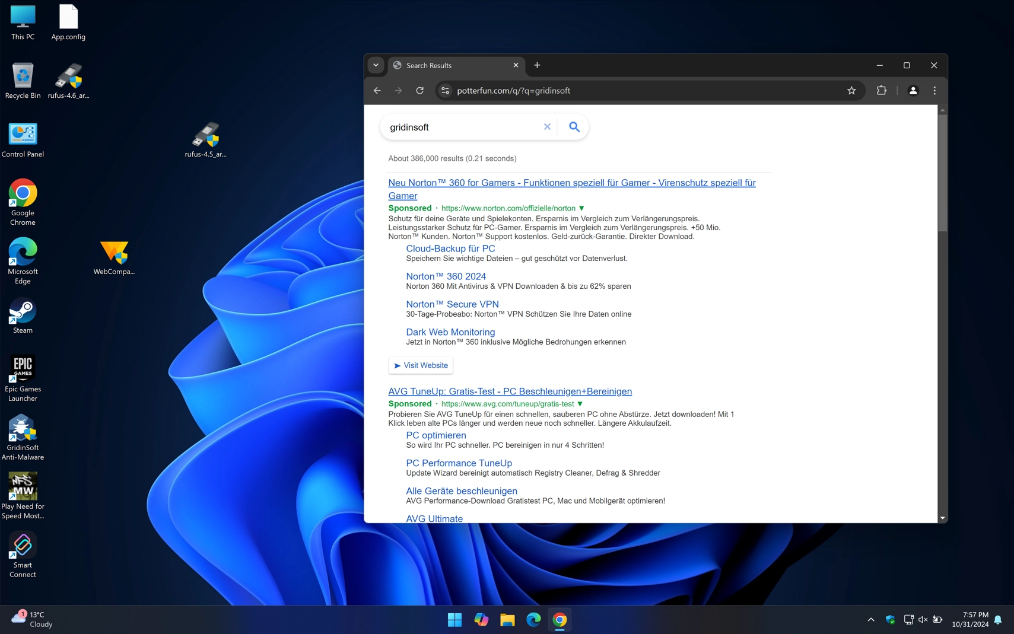Open the PC optimieren link

point(436,435)
